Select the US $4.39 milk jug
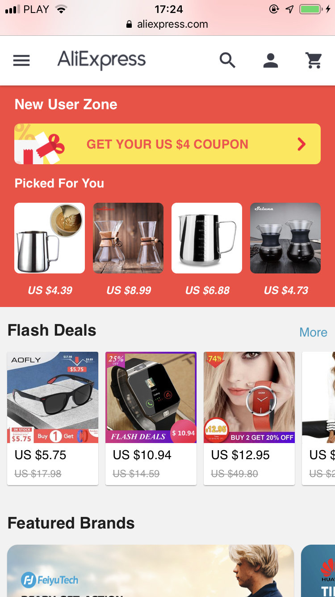This screenshot has height=597, width=335. (50, 238)
